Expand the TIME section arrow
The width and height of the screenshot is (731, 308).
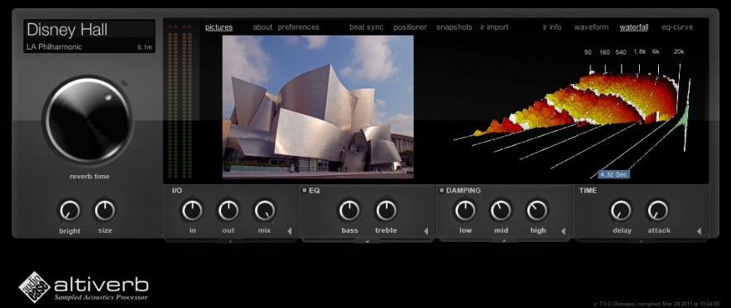point(699,231)
